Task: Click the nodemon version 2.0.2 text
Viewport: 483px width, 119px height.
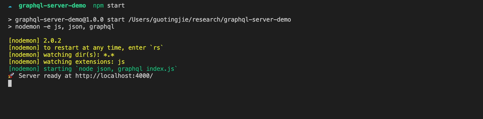Action: [x=52, y=41]
